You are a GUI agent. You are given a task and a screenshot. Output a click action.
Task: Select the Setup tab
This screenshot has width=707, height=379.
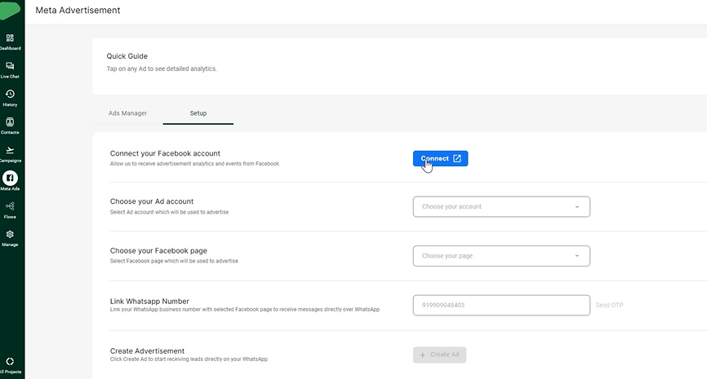(x=198, y=113)
